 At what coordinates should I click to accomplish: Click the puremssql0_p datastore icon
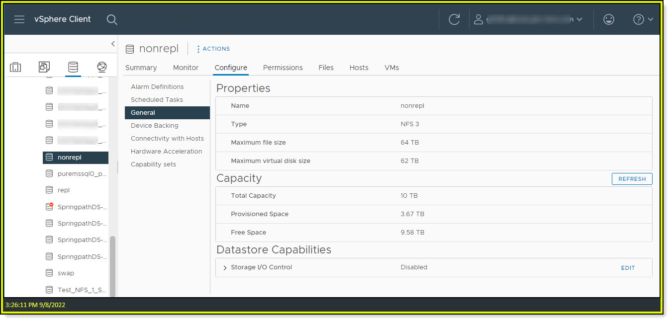click(x=49, y=173)
